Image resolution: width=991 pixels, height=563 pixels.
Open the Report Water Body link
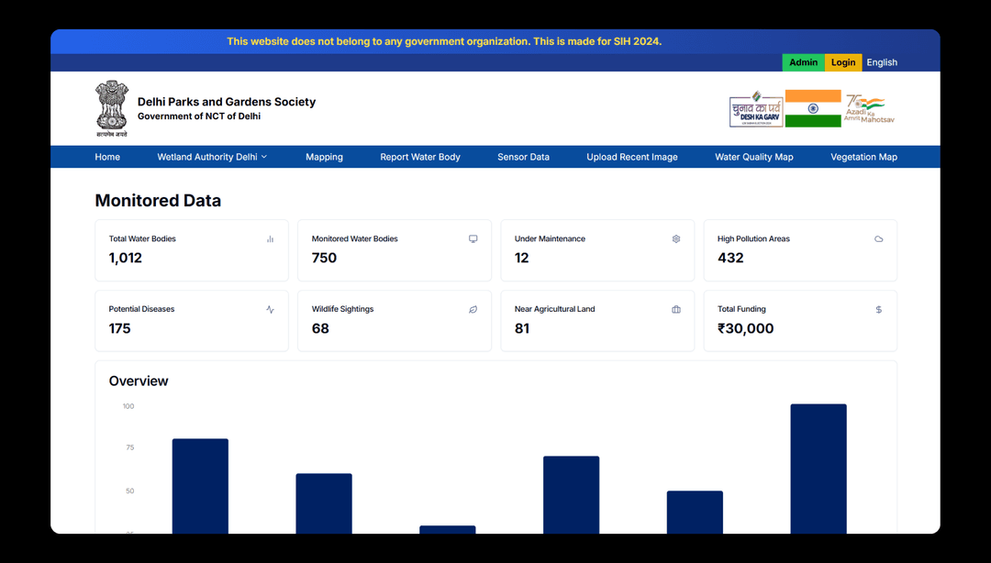click(420, 157)
